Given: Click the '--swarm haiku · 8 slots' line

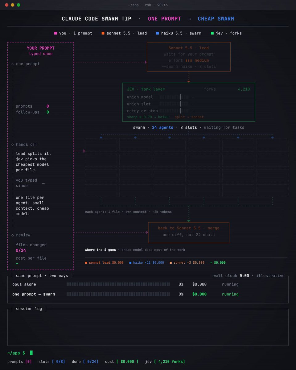Looking at the screenshot, I should pos(189,67).
